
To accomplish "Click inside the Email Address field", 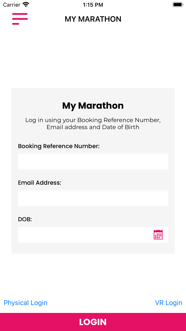I will pos(93,198).
